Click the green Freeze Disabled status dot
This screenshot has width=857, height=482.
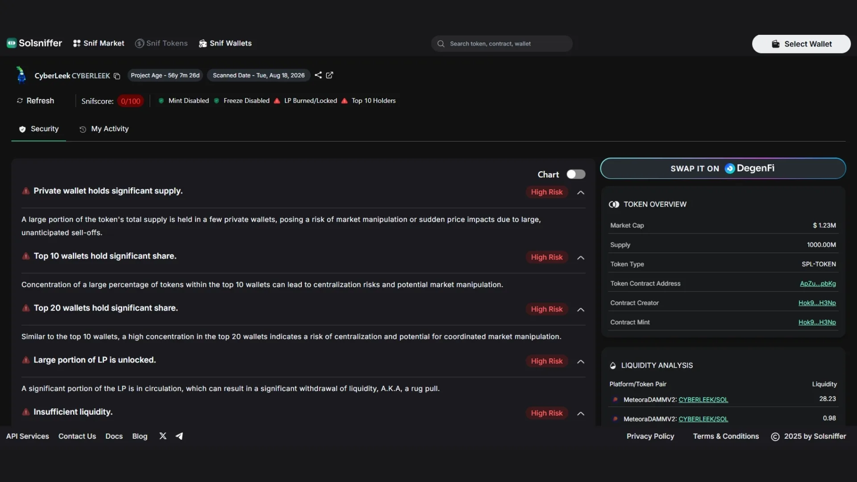click(x=216, y=101)
